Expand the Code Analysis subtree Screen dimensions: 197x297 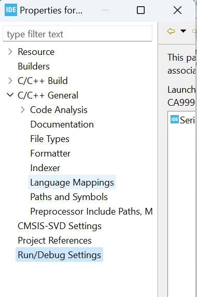(22, 110)
